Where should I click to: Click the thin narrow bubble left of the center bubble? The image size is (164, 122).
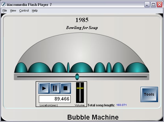coord(68,67)
